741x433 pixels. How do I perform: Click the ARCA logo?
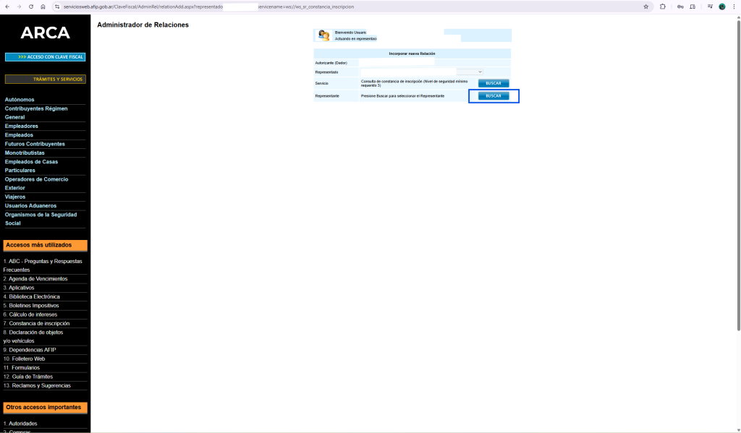(45, 33)
